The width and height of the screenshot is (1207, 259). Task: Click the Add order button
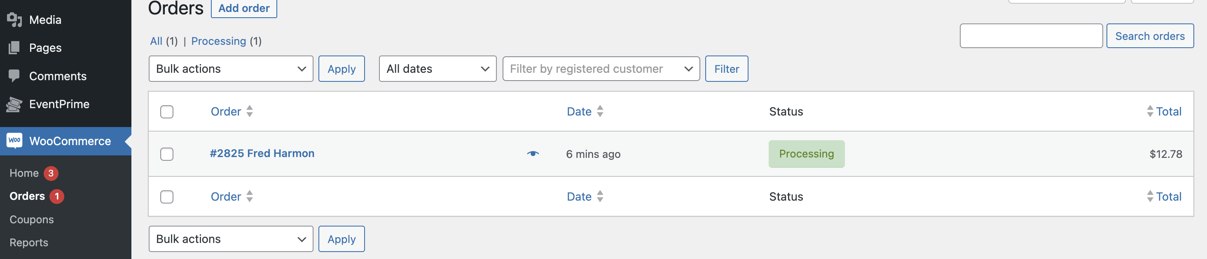pyautogui.click(x=243, y=8)
